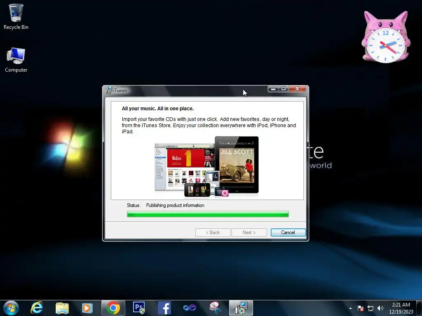Switch to Google Chrome in taskbar
This screenshot has width=422, height=316.
(113, 308)
